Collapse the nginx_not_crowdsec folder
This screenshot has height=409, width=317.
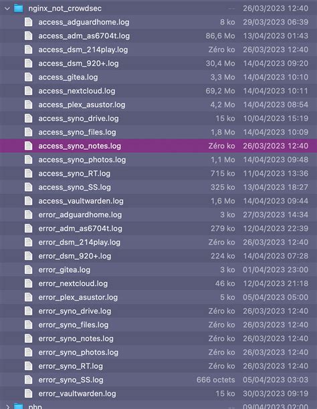7,8
